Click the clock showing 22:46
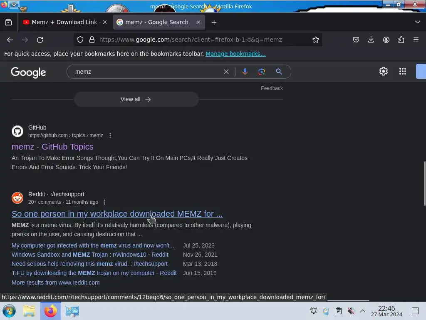The height and width of the screenshot is (320, 426). pos(386,311)
